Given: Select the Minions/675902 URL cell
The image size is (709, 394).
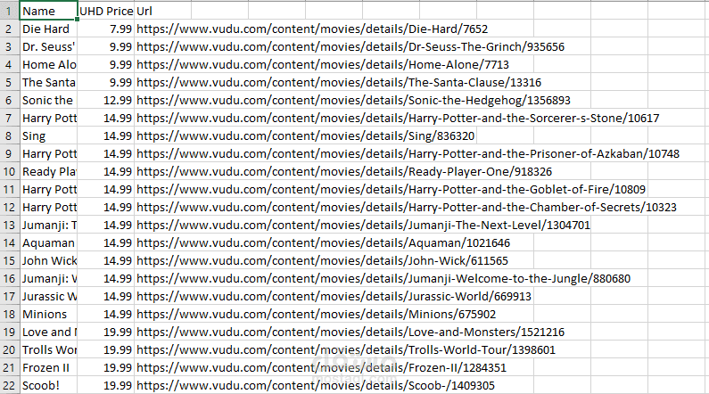Looking at the screenshot, I should coord(316,314).
